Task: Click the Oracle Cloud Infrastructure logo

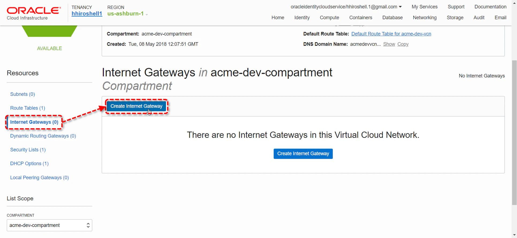Action: tap(34, 13)
